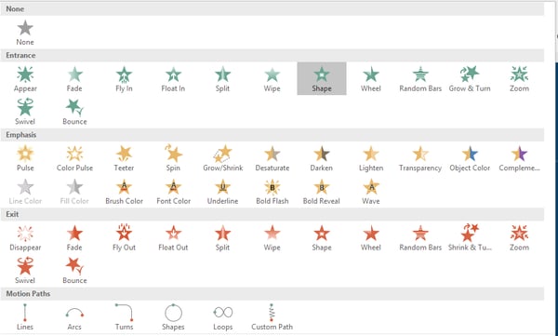The image size is (558, 336).
Task: Pick the exit Swivel animation
Action: [x=25, y=271]
